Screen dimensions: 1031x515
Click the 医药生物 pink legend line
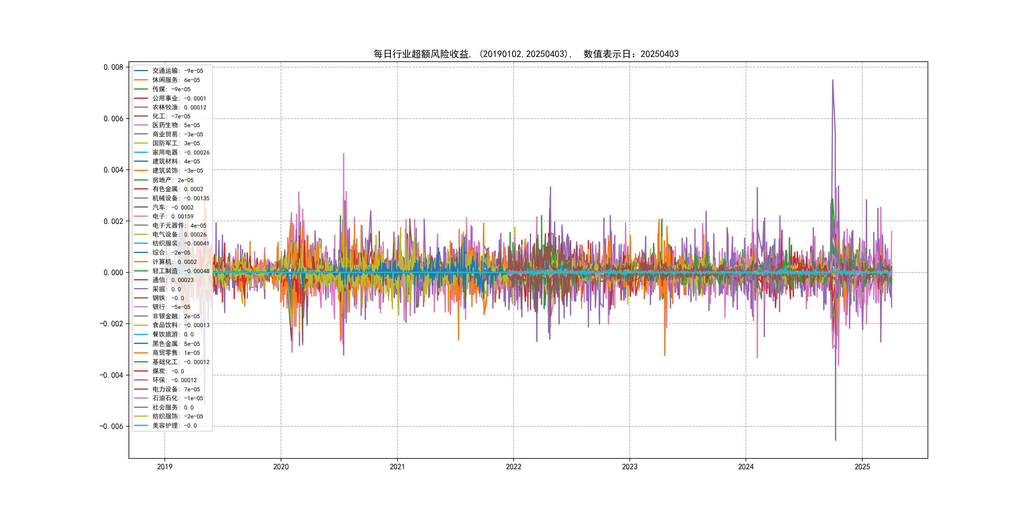click(141, 125)
